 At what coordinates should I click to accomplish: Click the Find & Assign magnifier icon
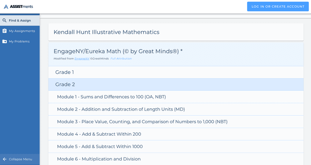[5, 20]
